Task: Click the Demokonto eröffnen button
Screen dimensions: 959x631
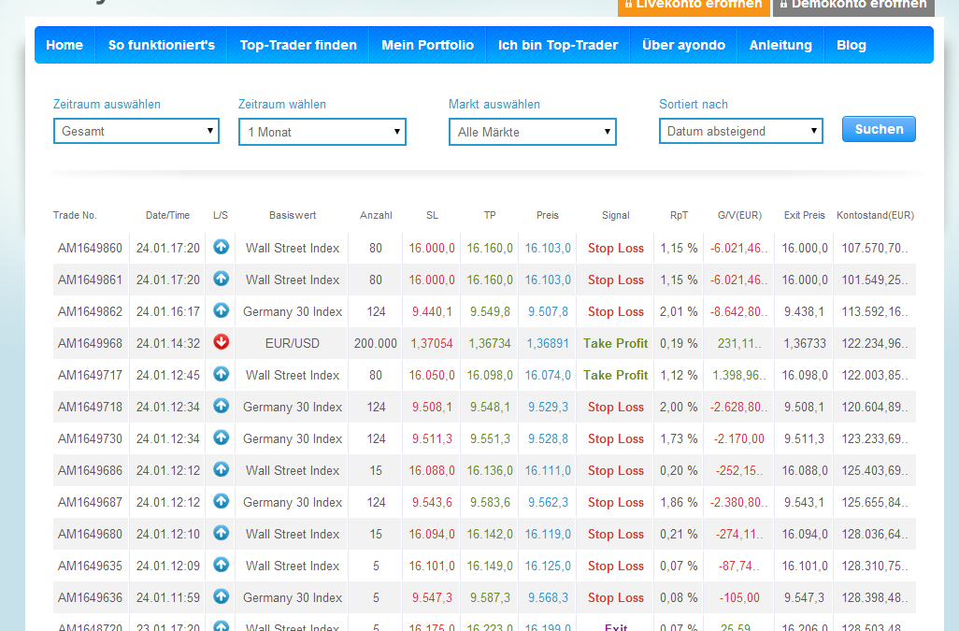Action: 853,6
